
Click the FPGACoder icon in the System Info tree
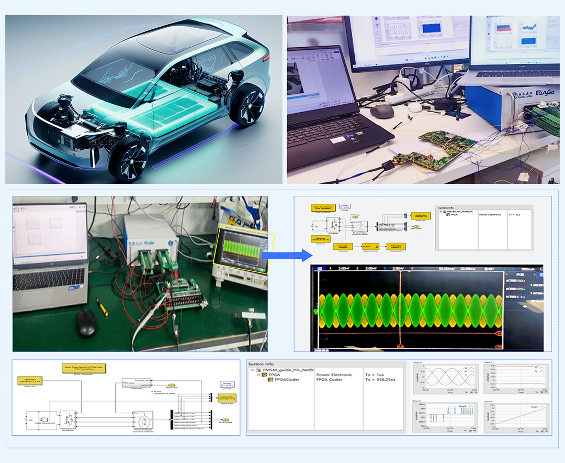tap(270, 380)
